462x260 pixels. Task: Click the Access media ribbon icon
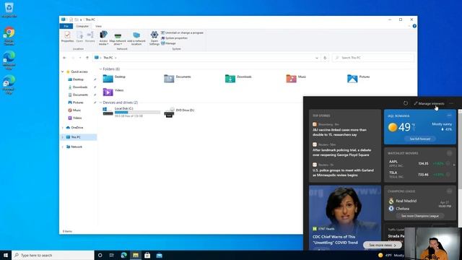click(103, 38)
